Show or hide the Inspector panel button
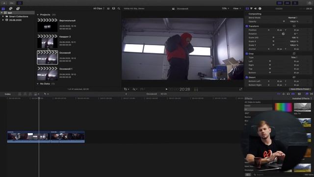 pyautogui.click(x=295, y=3)
